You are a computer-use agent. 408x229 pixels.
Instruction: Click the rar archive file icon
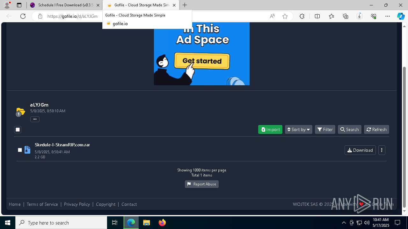click(27, 150)
